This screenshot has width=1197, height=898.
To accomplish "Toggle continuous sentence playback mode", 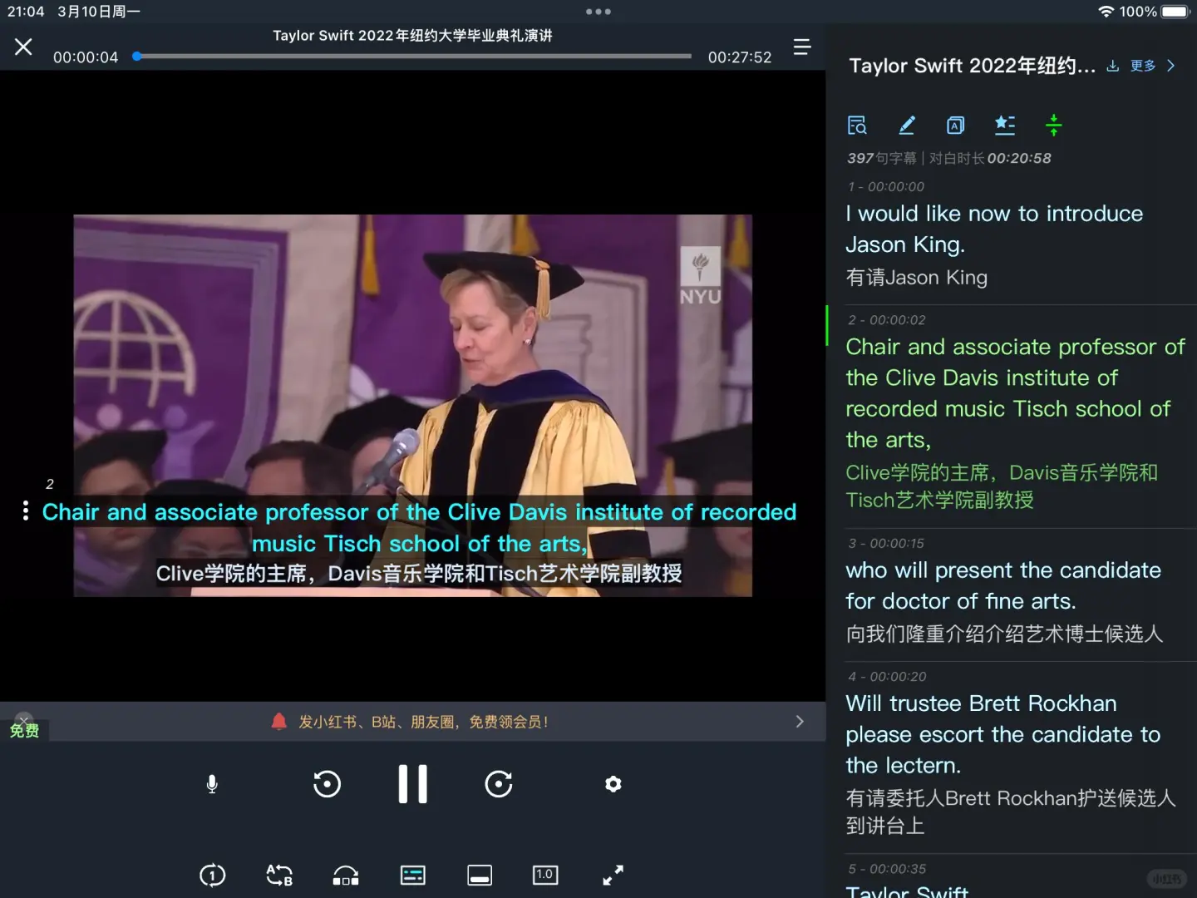I will click(345, 875).
